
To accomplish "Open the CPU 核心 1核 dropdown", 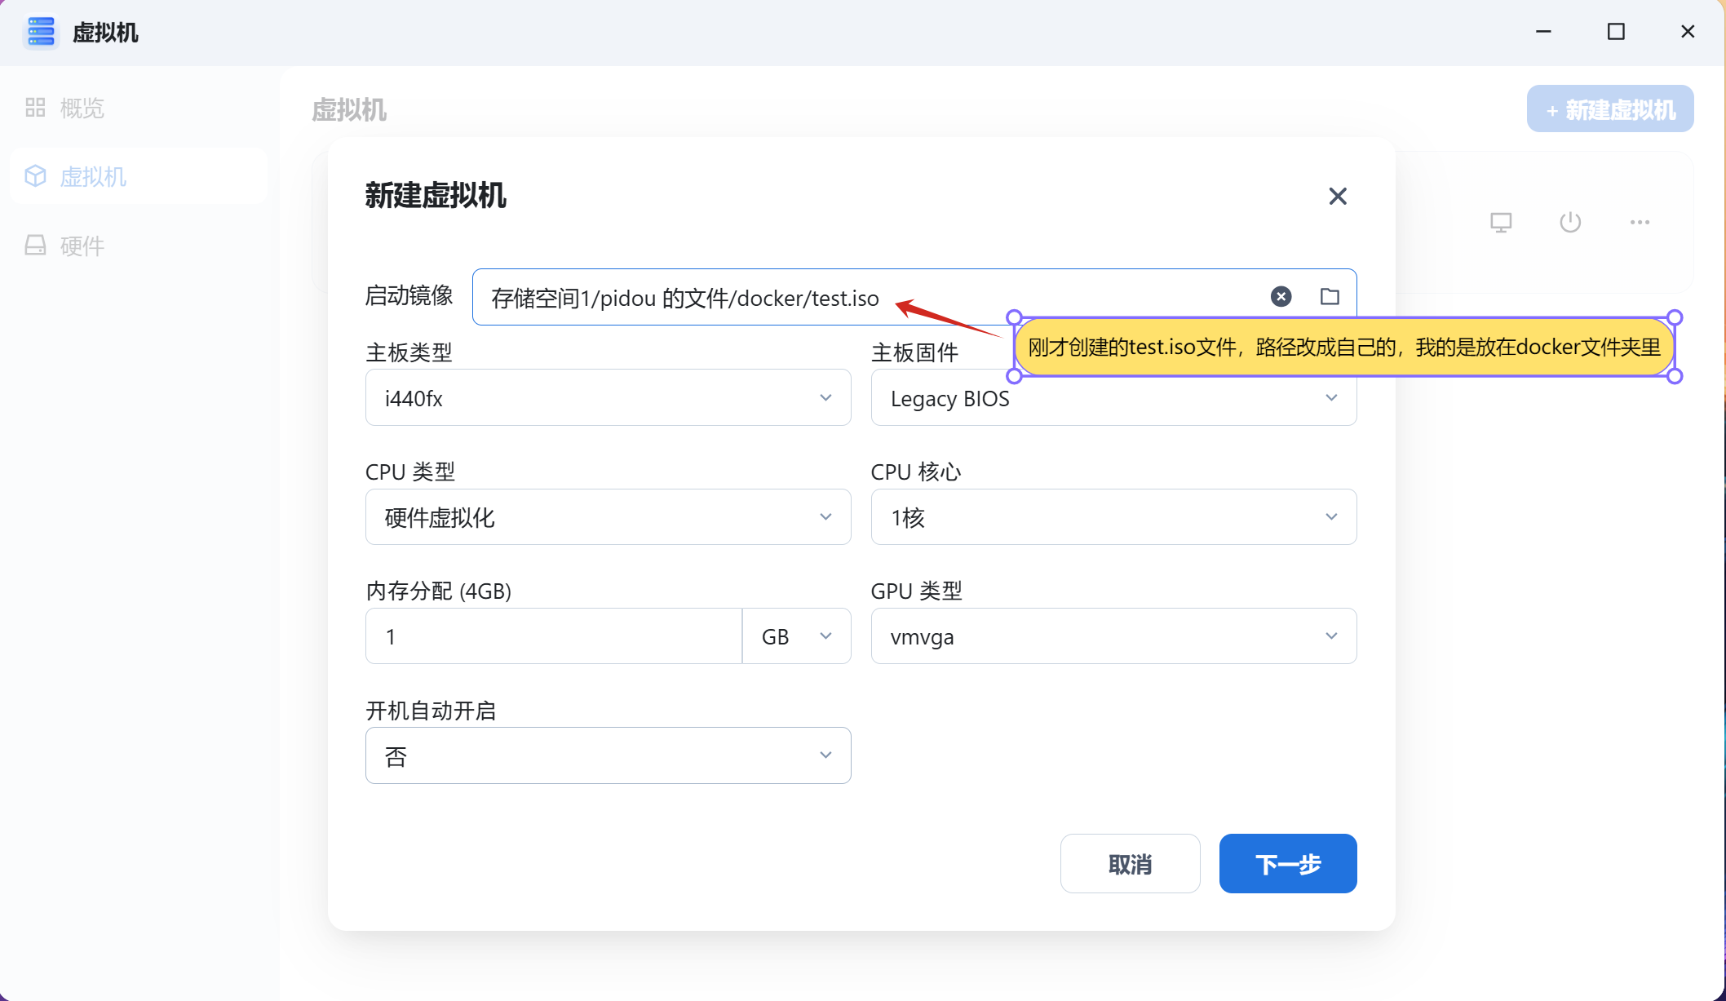I will tap(1113, 517).
